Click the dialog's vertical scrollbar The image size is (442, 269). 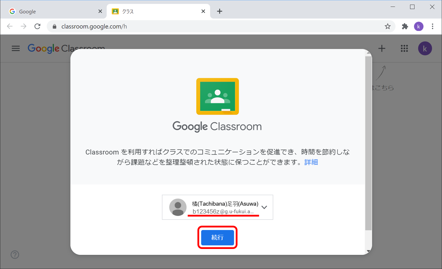(x=368, y=143)
